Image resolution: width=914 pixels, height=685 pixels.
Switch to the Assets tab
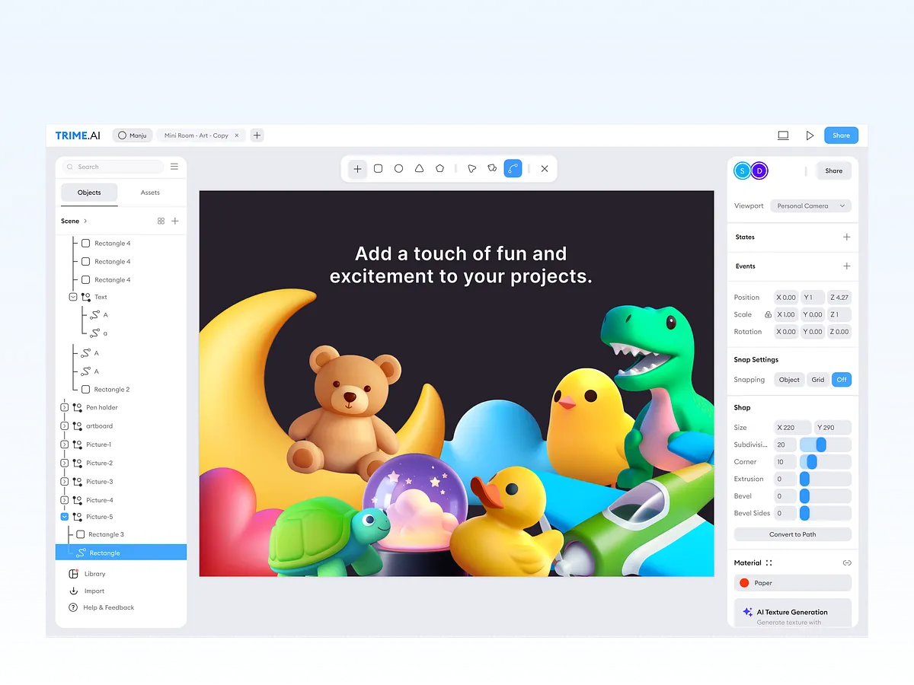(150, 193)
